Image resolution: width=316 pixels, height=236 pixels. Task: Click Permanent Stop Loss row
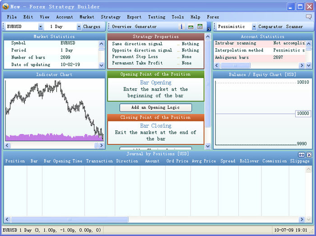click(156, 56)
